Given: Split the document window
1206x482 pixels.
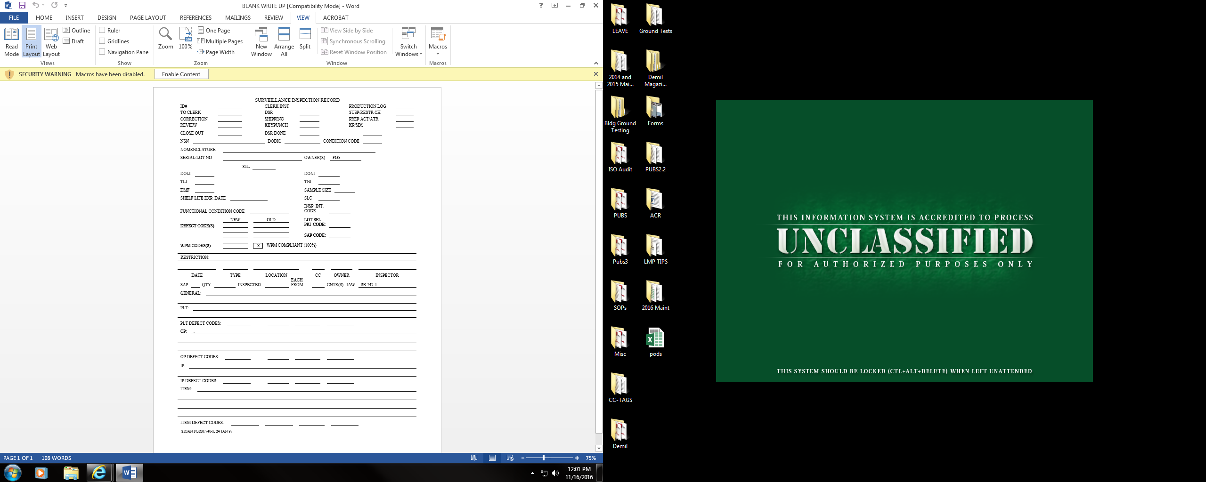Looking at the screenshot, I should tap(305, 38).
